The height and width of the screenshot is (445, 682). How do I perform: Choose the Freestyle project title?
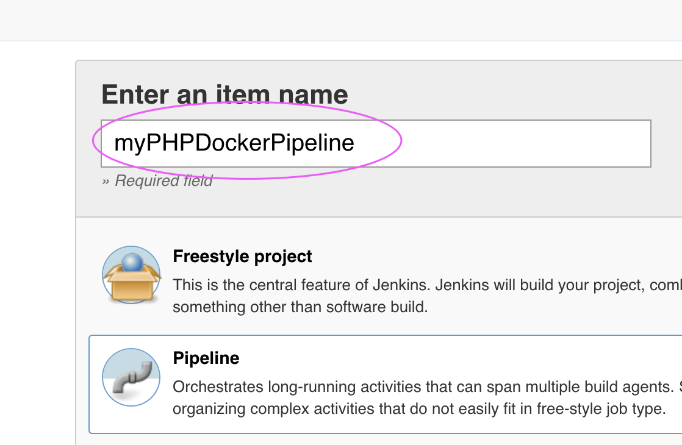pyautogui.click(x=242, y=257)
